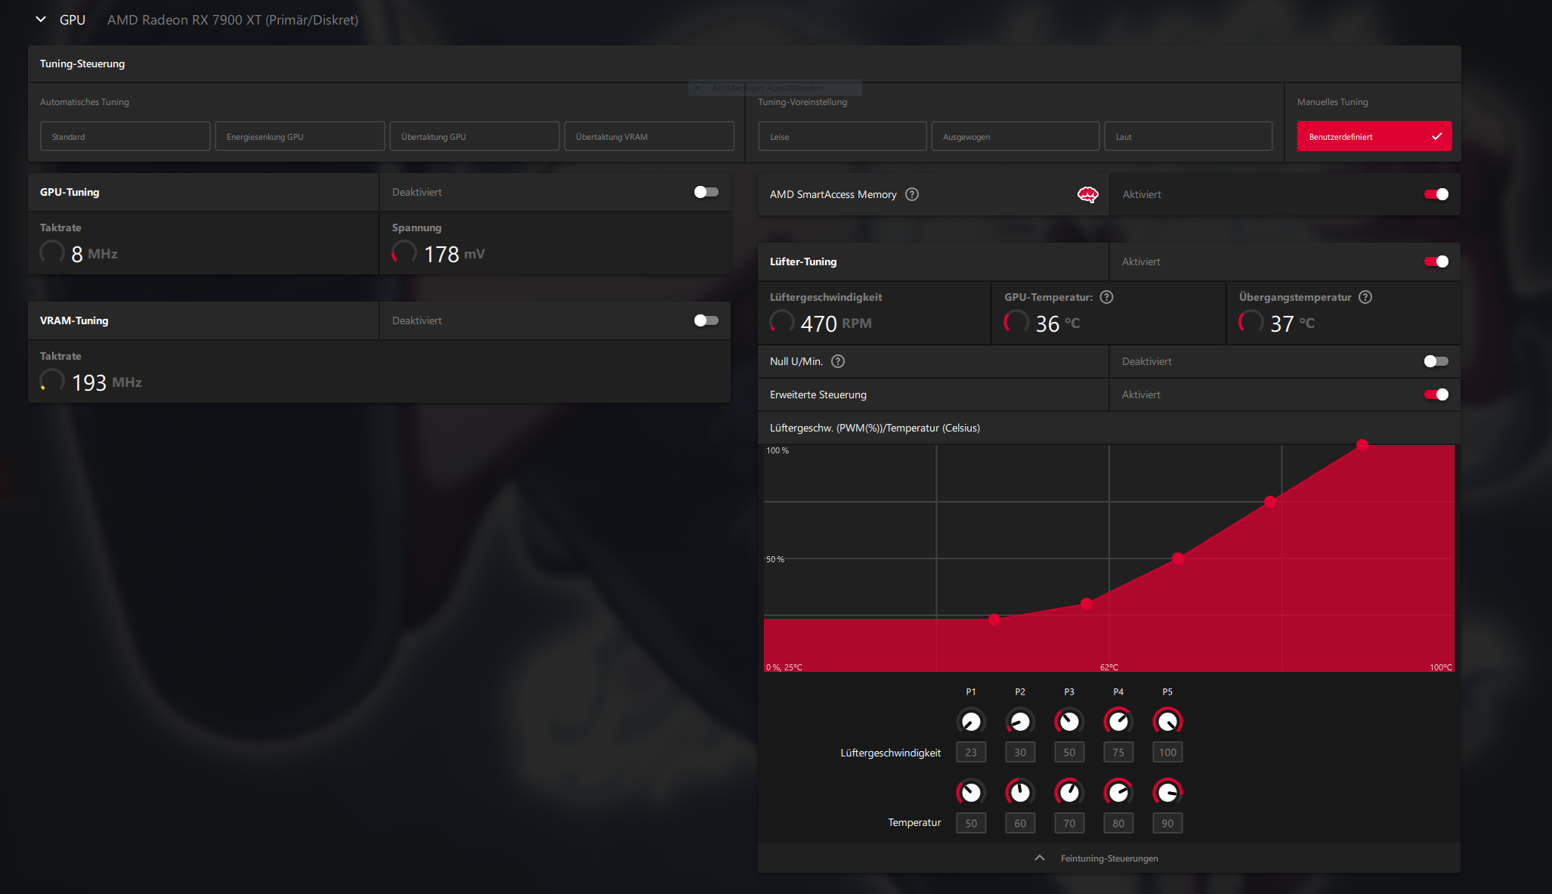Select the fan curve point at 100% speed
This screenshot has width=1552, height=894.
1362,445
